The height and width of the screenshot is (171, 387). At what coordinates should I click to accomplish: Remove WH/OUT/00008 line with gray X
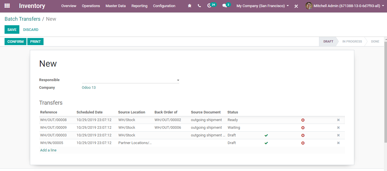[x=338, y=120]
